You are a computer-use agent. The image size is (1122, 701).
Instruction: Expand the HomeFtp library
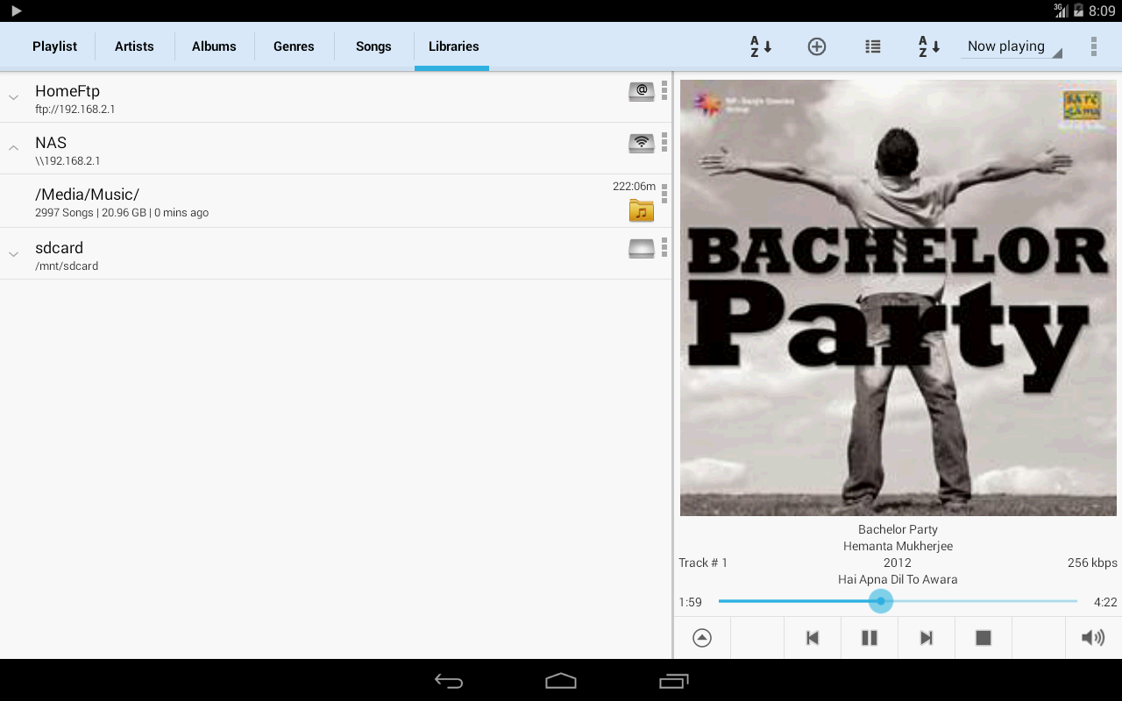click(14, 97)
